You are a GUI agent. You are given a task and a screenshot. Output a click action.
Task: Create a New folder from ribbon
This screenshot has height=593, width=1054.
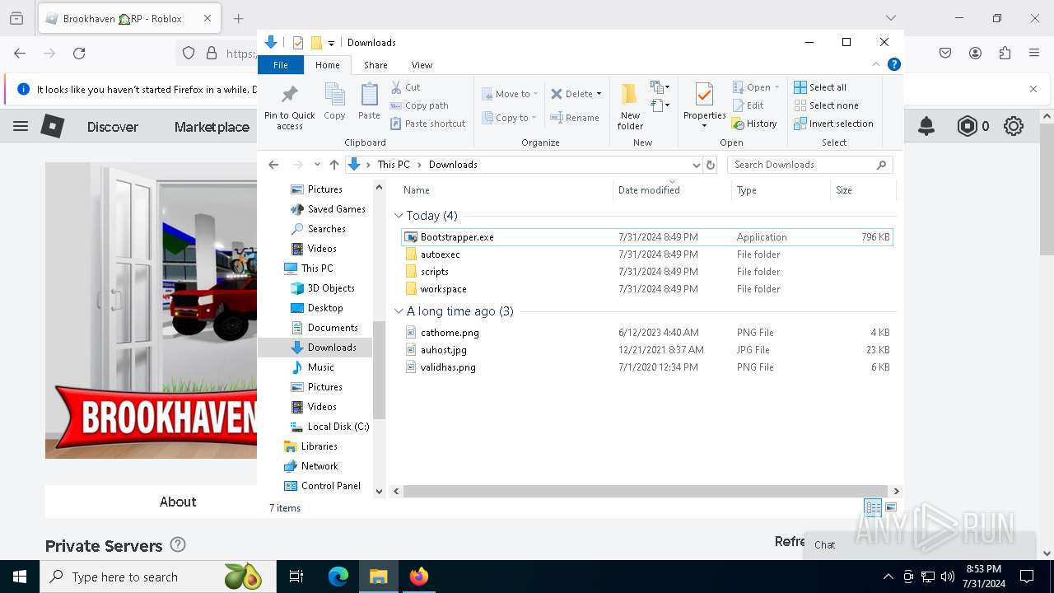(x=630, y=105)
